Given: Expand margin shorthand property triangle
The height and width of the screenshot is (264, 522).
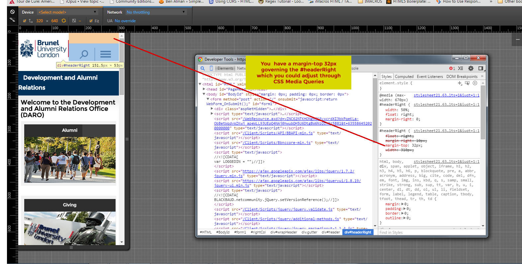Looking at the screenshot, I should pos(403,204).
